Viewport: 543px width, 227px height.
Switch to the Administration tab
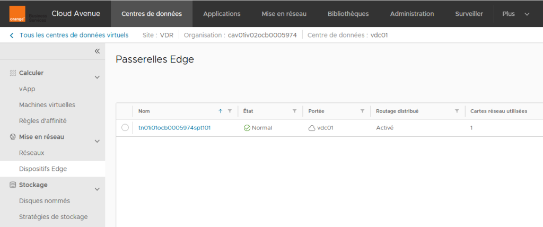coord(411,14)
